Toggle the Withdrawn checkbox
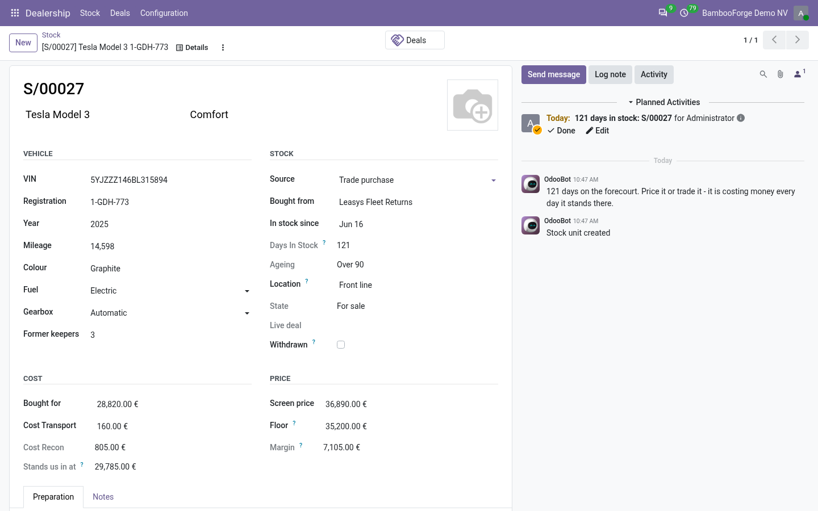Image resolution: width=818 pixels, height=511 pixels. (x=341, y=345)
